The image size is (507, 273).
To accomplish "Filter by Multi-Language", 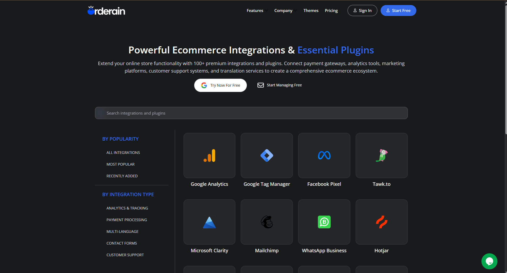I will point(122,232).
